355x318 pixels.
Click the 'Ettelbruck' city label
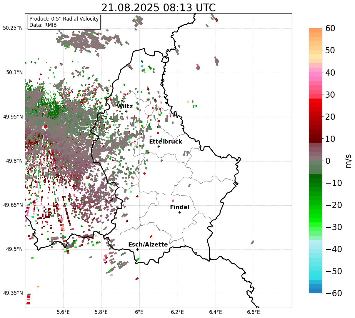click(166, 141)
